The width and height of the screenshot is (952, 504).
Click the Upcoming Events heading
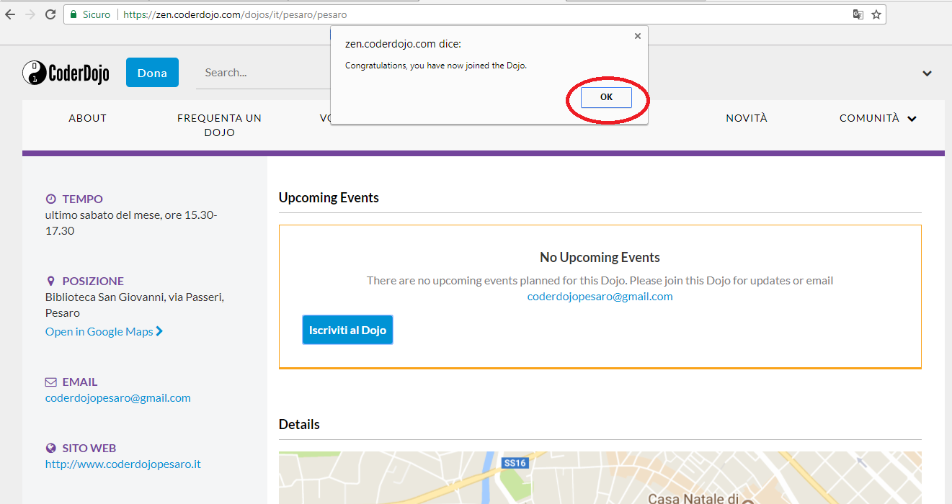[329, 198]
